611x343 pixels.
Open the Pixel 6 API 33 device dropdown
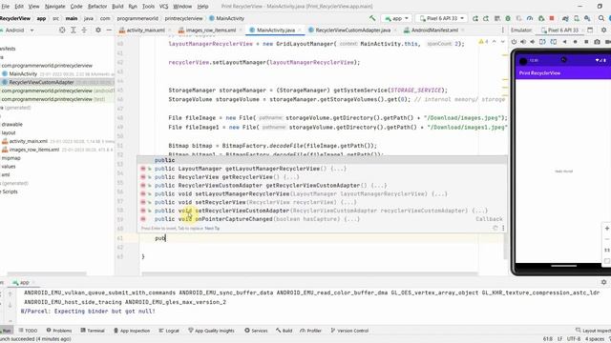[441, 18]
